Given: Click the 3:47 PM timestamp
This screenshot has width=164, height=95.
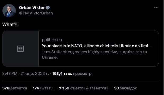Looking at the screenshot, I should [10, 74].
